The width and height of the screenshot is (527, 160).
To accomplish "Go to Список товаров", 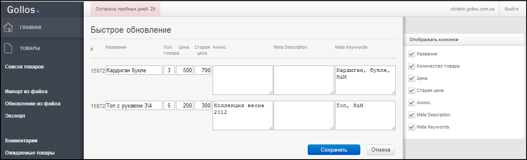I will pos(24,67).
